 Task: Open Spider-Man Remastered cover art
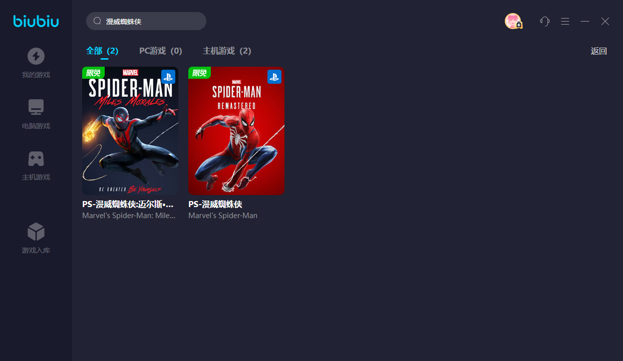pyautogui.click(x=236, y=131)
